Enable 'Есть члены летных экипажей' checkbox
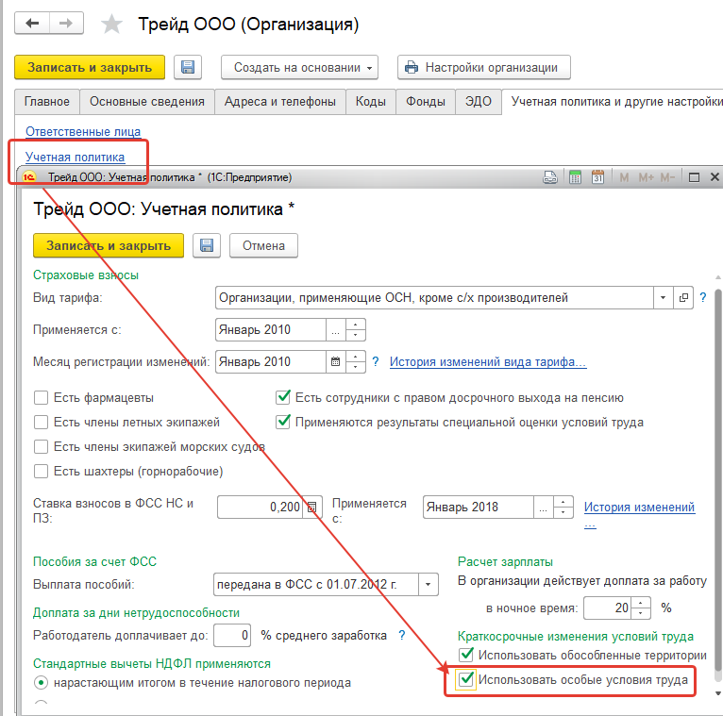Viewport: 723px width, 716px height. (41, 422)
